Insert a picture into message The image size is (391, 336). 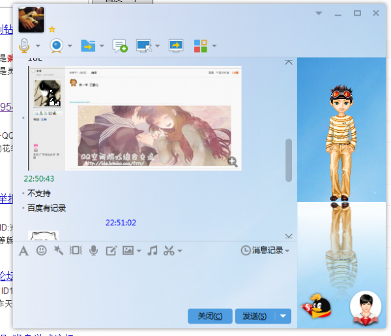[x=128, y=251]
